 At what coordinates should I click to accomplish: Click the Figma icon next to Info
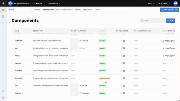(80, 48)
